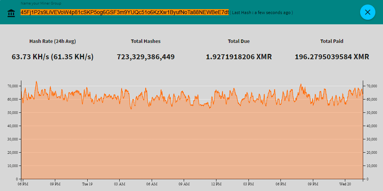Click the Wed 20 date axis label
The height and width of the screenshot is (191, 383).
click(345, 184)
